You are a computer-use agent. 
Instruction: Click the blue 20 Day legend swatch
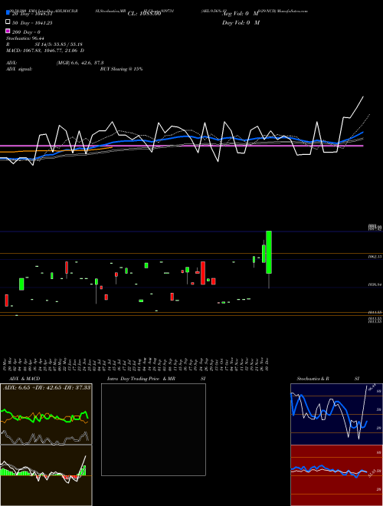8,13
